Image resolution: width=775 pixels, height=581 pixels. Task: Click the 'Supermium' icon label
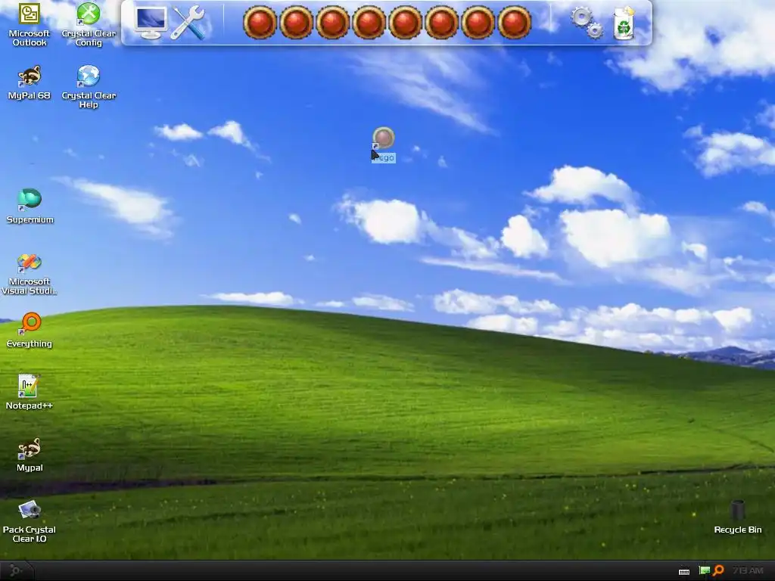pyautogui.click(x=30, y=220)
